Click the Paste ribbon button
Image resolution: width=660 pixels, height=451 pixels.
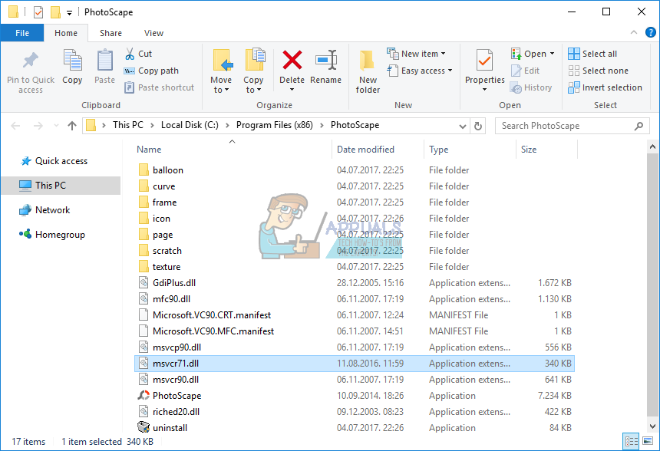(x=104, y=67)
